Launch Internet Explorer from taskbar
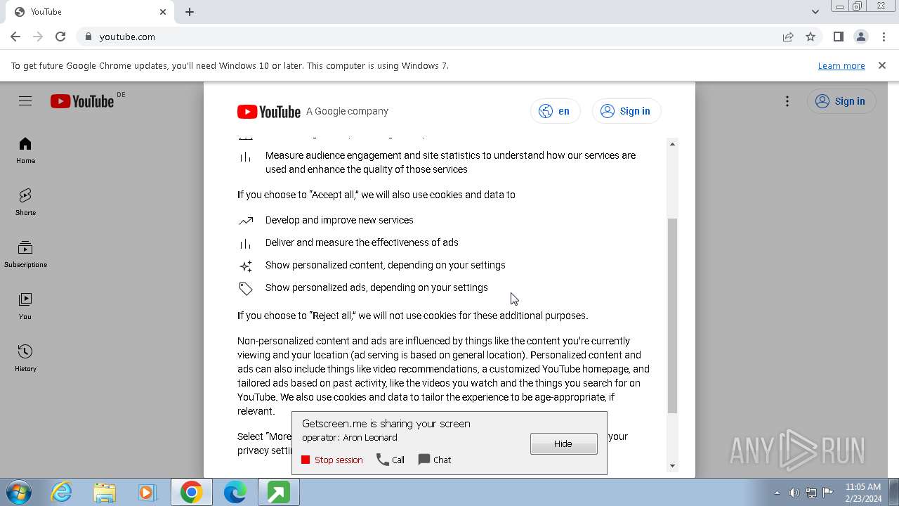899x506 pixels. pos(62,493)
